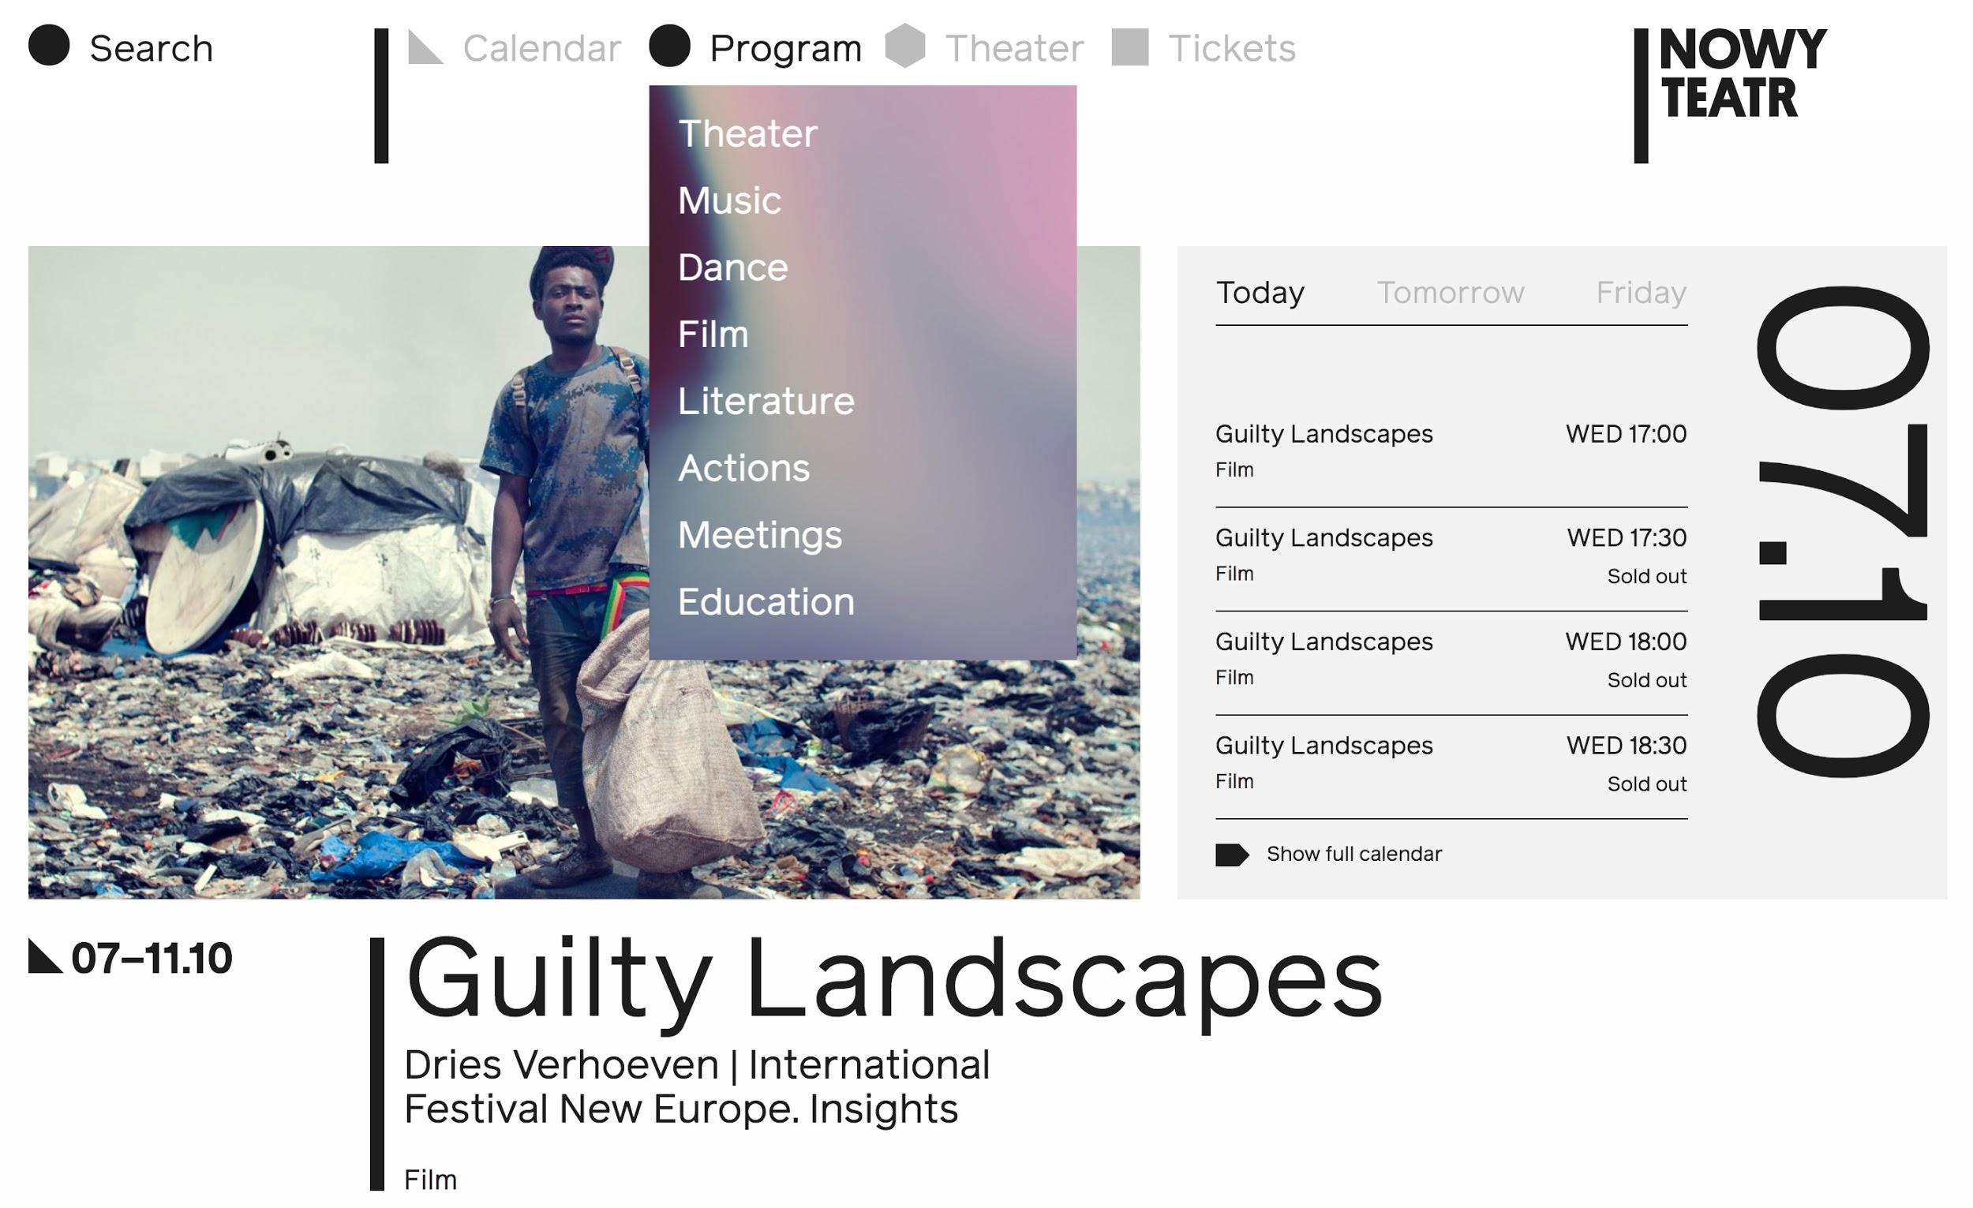Click the gray square icon beside Tickets

tap(1130, 47)
